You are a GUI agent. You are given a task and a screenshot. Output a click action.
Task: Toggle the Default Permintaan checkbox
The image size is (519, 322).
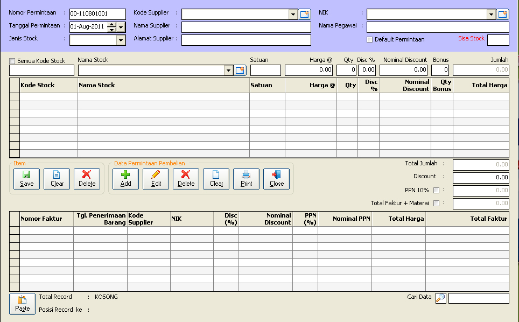[x=369, y=40]
